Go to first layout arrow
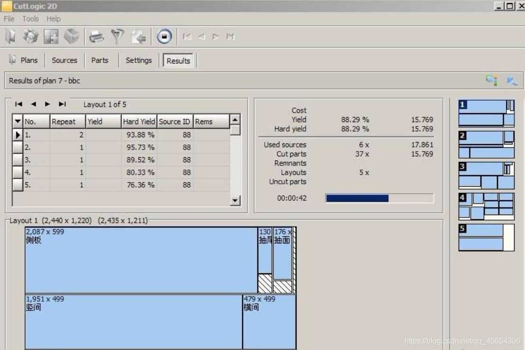This screenshot has width=525, height=350. tap(18, 104)
